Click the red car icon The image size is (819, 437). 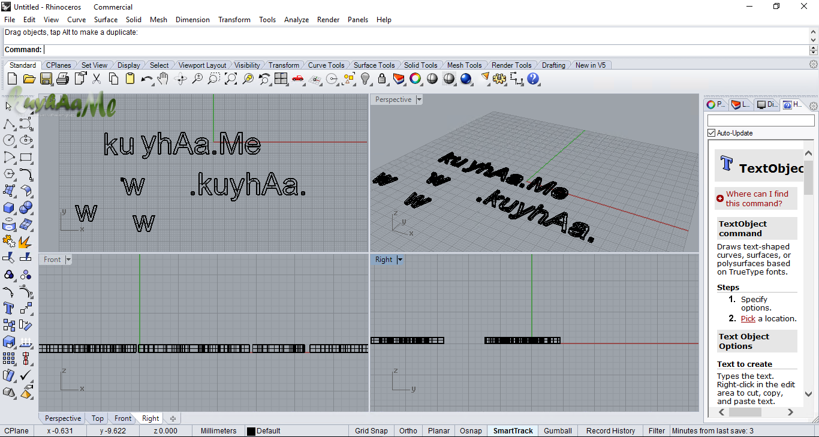[x=298, y=79]
